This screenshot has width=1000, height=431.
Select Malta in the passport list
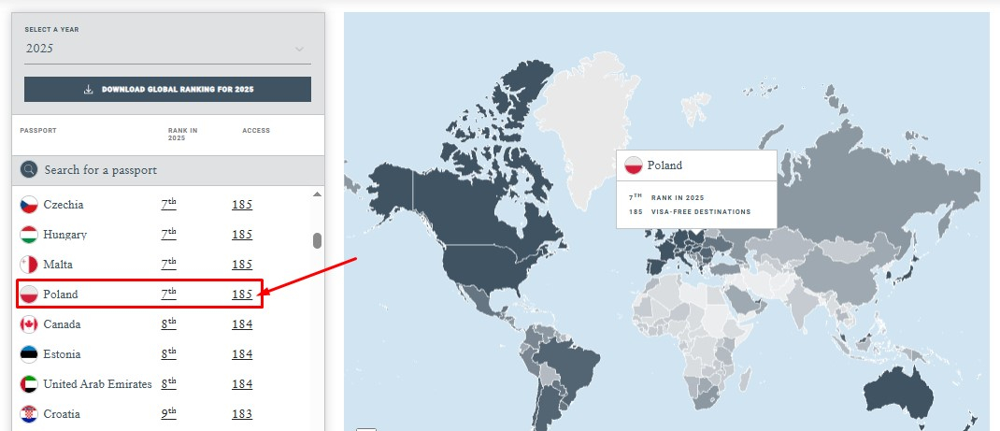point(58,265)
